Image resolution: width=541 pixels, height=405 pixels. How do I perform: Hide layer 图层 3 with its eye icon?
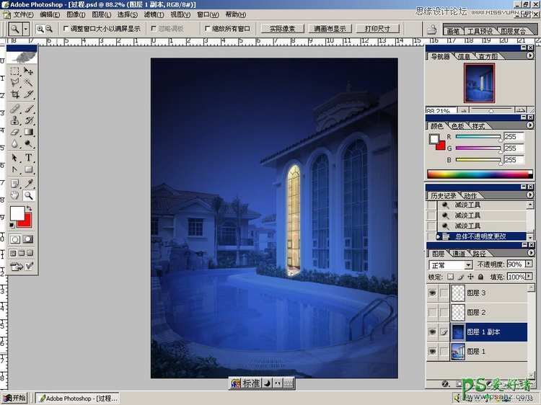click(x=432, y=293)
